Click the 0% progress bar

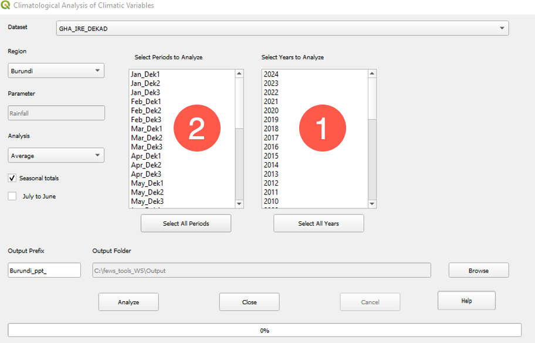tap(266, 330)
